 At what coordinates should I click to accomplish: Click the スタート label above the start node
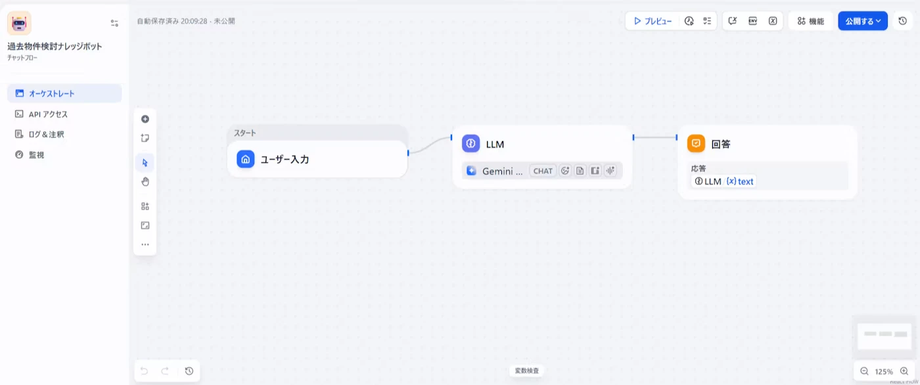coord(245,133)
